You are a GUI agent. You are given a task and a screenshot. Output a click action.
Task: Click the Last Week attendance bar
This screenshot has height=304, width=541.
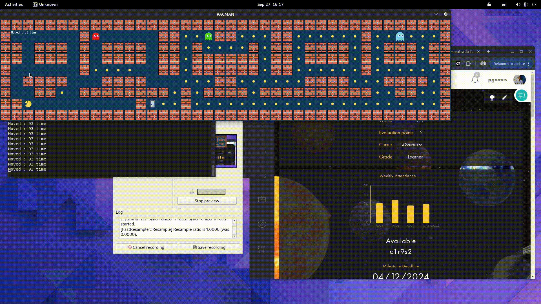[426, 214]
